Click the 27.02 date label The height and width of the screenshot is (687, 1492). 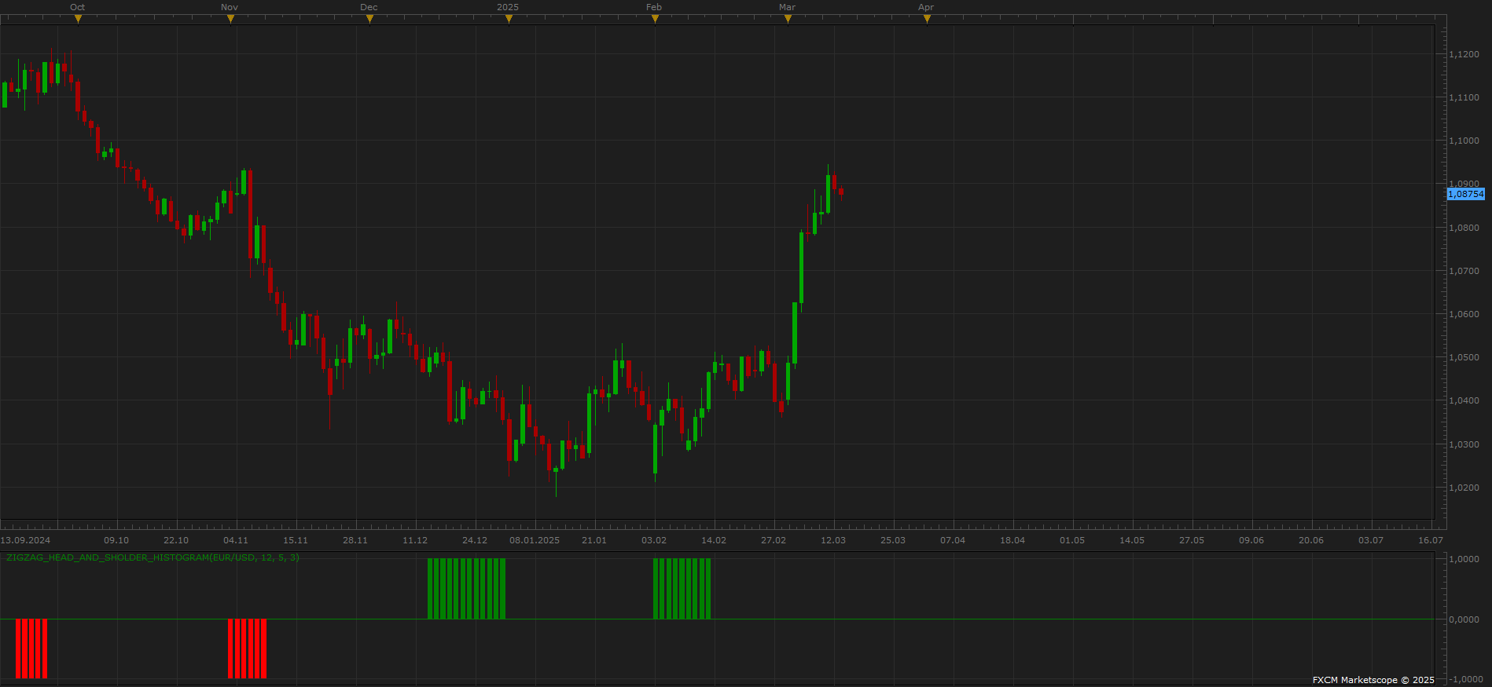(774, 540)
